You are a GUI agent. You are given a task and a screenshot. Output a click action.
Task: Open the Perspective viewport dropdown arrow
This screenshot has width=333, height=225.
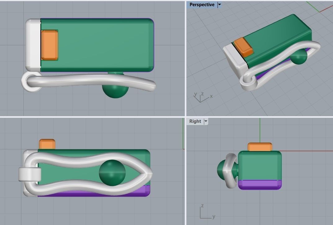click(x=220, y=5)
